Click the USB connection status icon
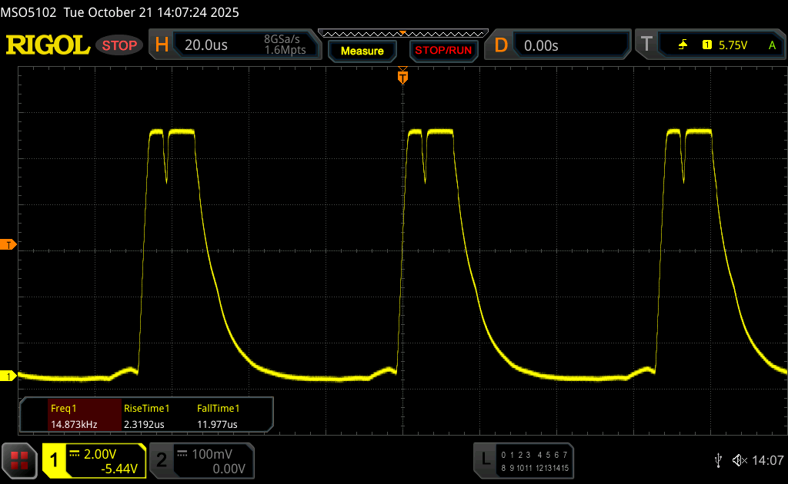The width and height of the screenshot is (788, 484). (719, 459)
